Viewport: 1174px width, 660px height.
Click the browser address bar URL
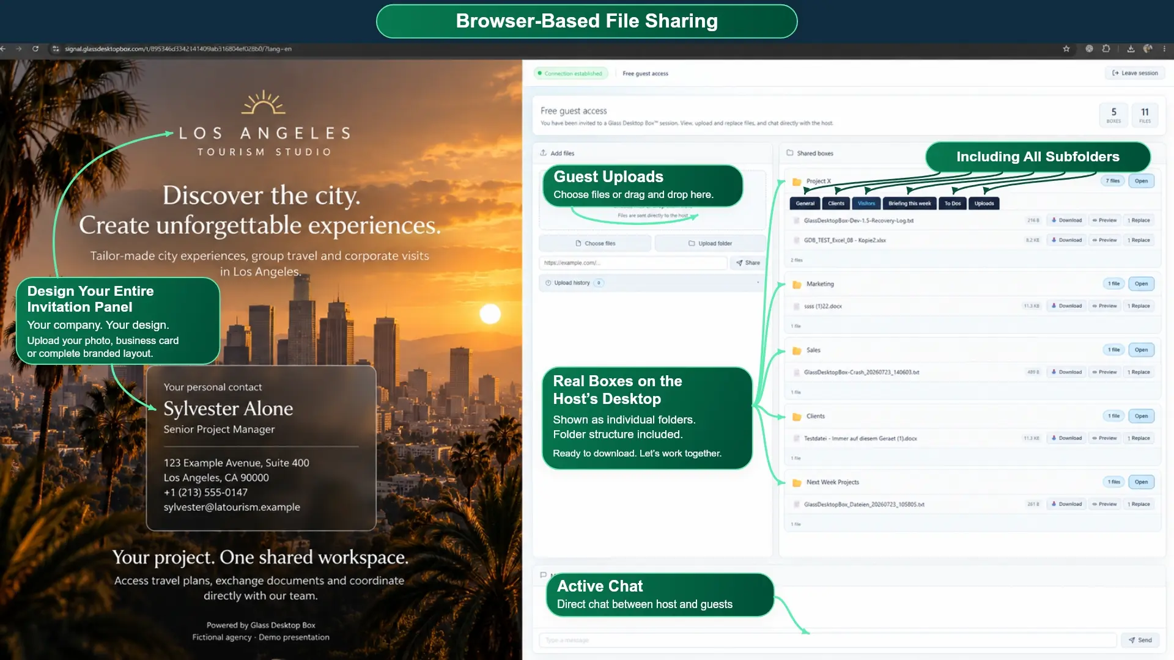[x=178, y=49]
